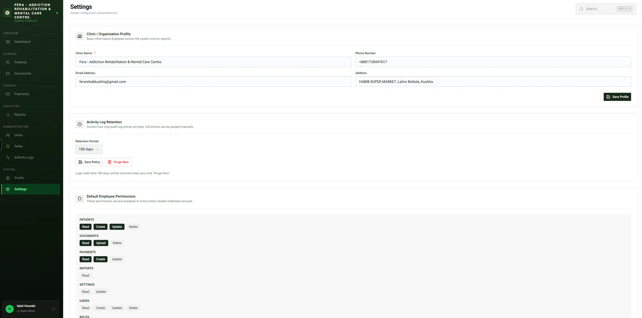Click the Ctrl + K shortcut badge
This screenshot has width=642, height=318.
624,9
